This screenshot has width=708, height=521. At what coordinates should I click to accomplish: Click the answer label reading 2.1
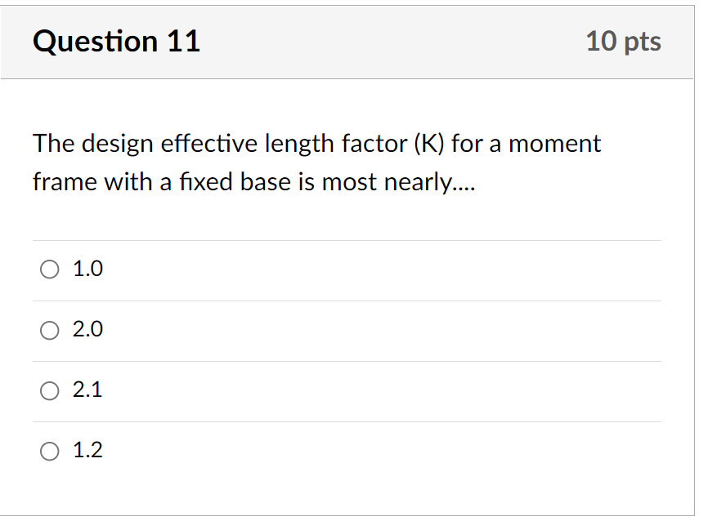point(87,390)
